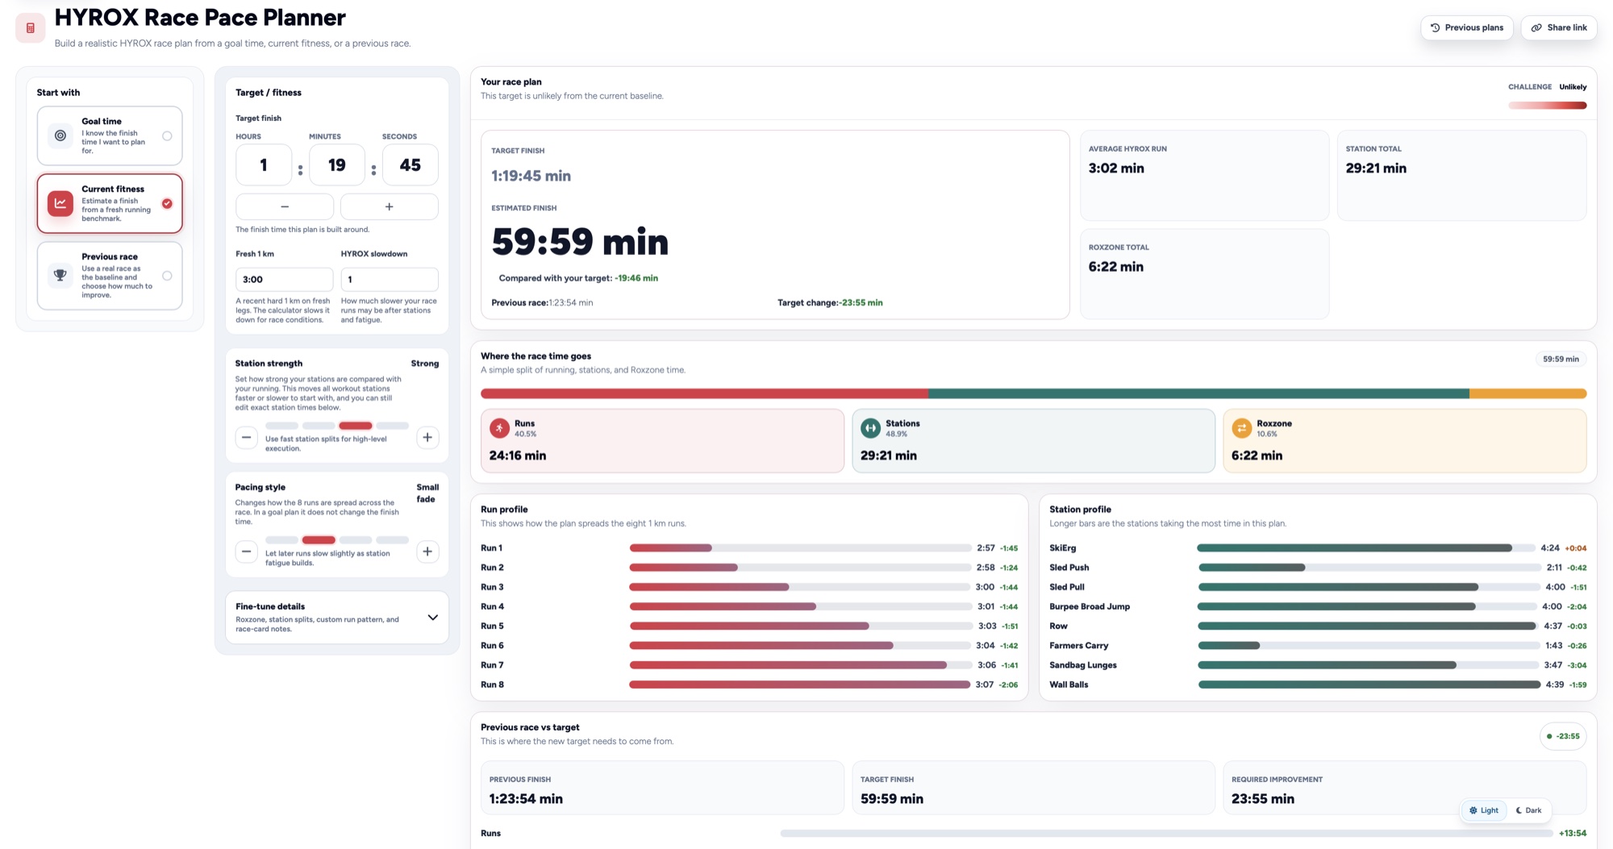The height and width of the screenshot is (849, 1613).
Task: Click the Stations dumbbell icon
Action: point(870,427)
